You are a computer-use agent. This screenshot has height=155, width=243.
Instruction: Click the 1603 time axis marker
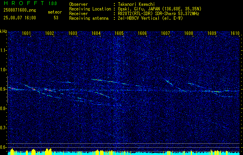tap(73, 33)
